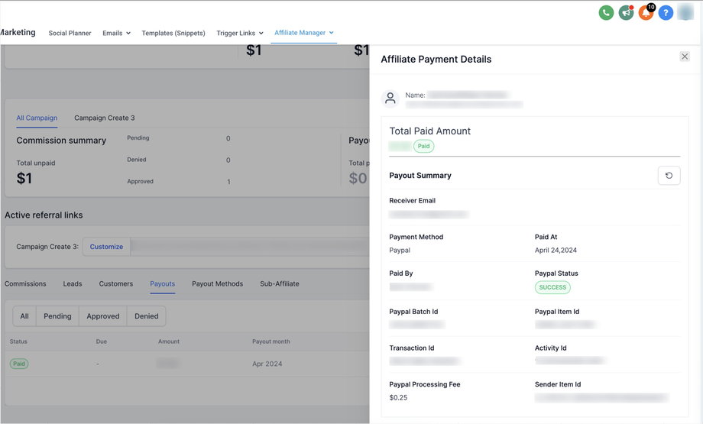
Task: Select the All Campaign tab
Action: click(x=37, y=118)
